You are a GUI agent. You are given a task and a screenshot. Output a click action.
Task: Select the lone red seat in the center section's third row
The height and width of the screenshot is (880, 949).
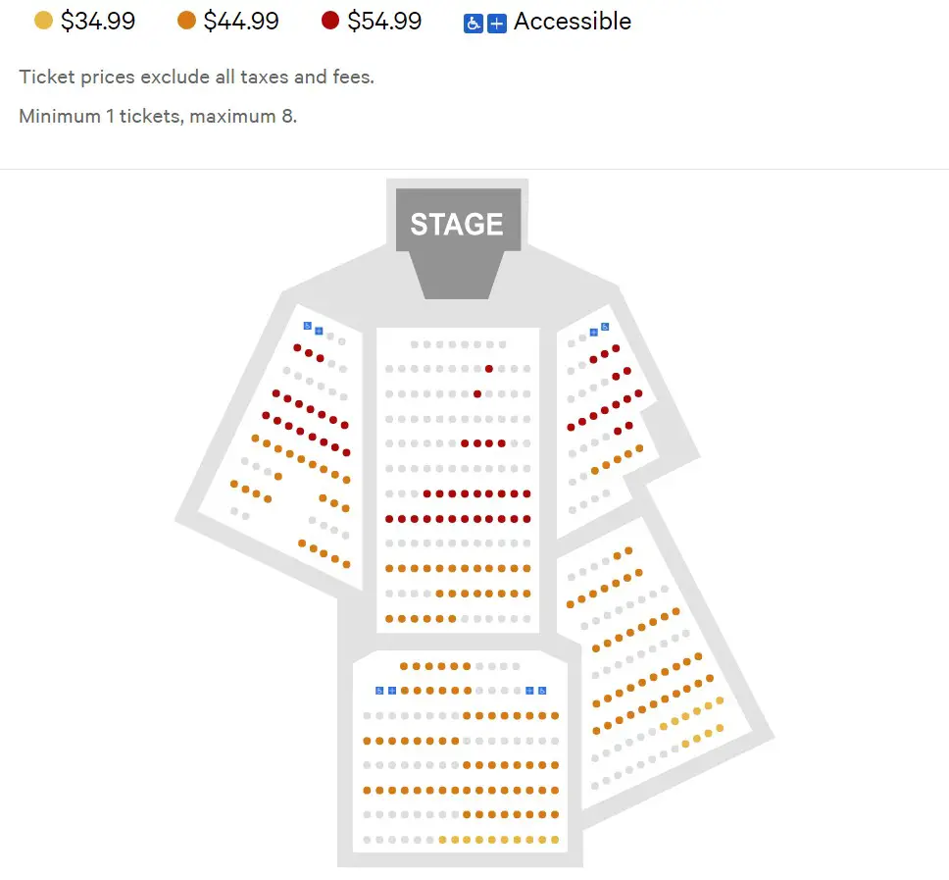click(x=477, y=394)
